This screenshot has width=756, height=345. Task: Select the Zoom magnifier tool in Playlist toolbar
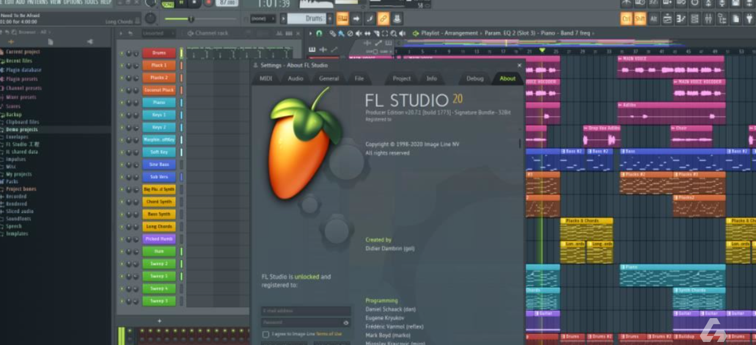393,33
